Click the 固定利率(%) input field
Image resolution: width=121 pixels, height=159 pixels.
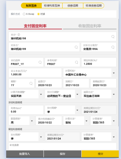point(99,62)
